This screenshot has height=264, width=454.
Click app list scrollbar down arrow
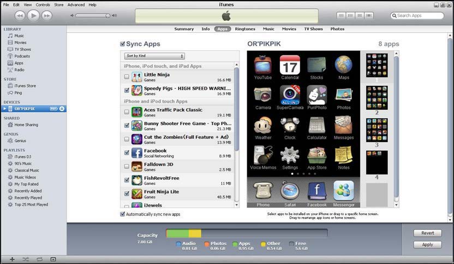point(237,205)
